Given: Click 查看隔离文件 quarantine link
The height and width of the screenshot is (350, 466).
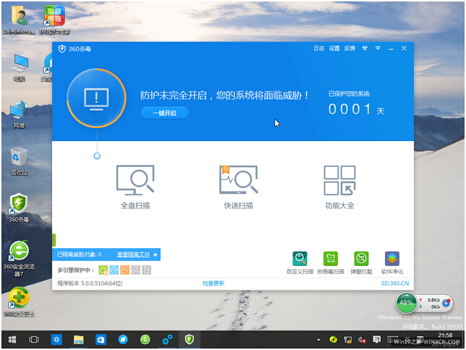Looking at the screenshot, I should pyautogui.click(x=133, y=255).
